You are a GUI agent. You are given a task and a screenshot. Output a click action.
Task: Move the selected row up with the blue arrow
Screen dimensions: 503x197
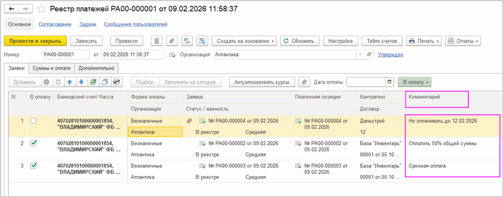click(x=69, y=82)
